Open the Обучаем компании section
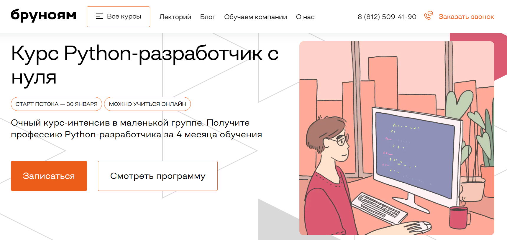The image size is (507, 240). (255, 17)
